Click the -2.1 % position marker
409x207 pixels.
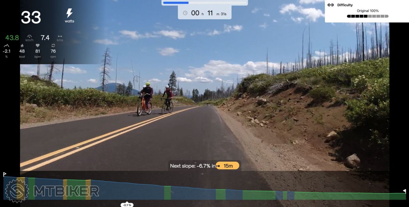(127, 205)
